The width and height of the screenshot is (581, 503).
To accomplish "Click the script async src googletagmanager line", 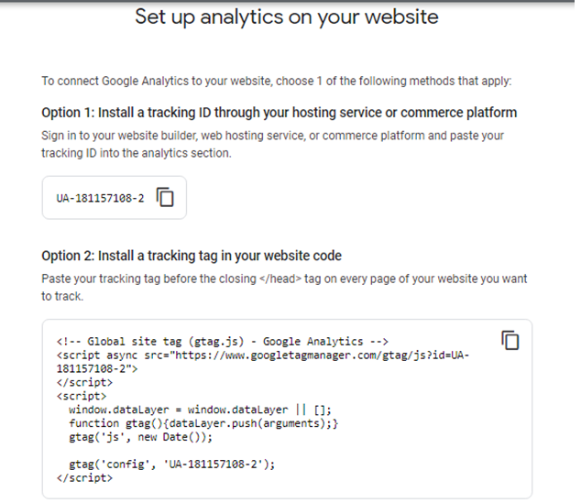I will [x=263, y=355].
